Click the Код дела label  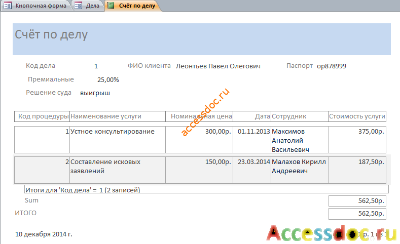[x=41, y=66]
